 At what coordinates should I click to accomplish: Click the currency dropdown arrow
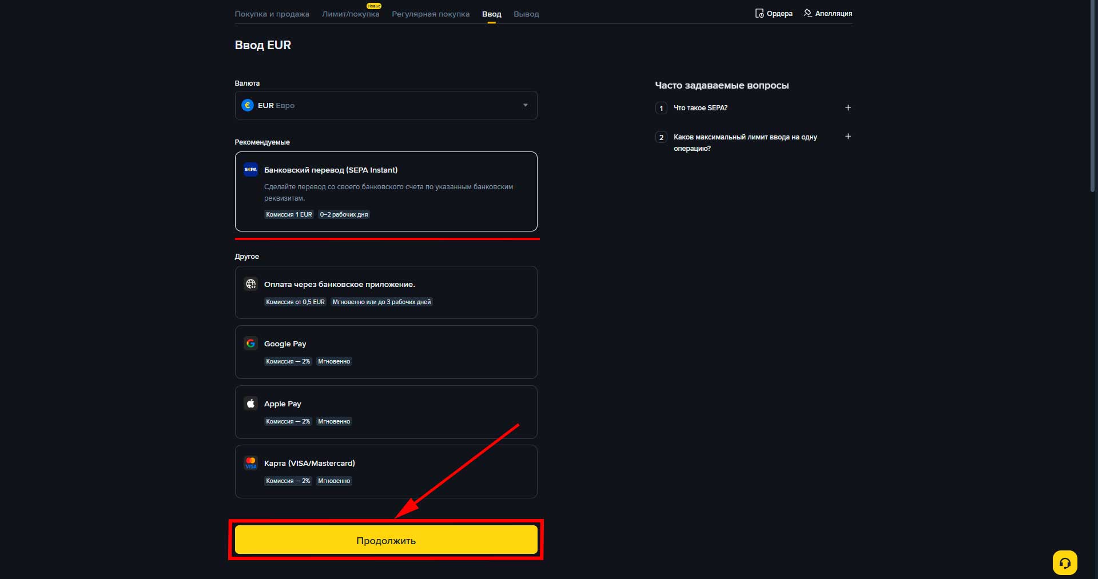(x=526, y=105)
